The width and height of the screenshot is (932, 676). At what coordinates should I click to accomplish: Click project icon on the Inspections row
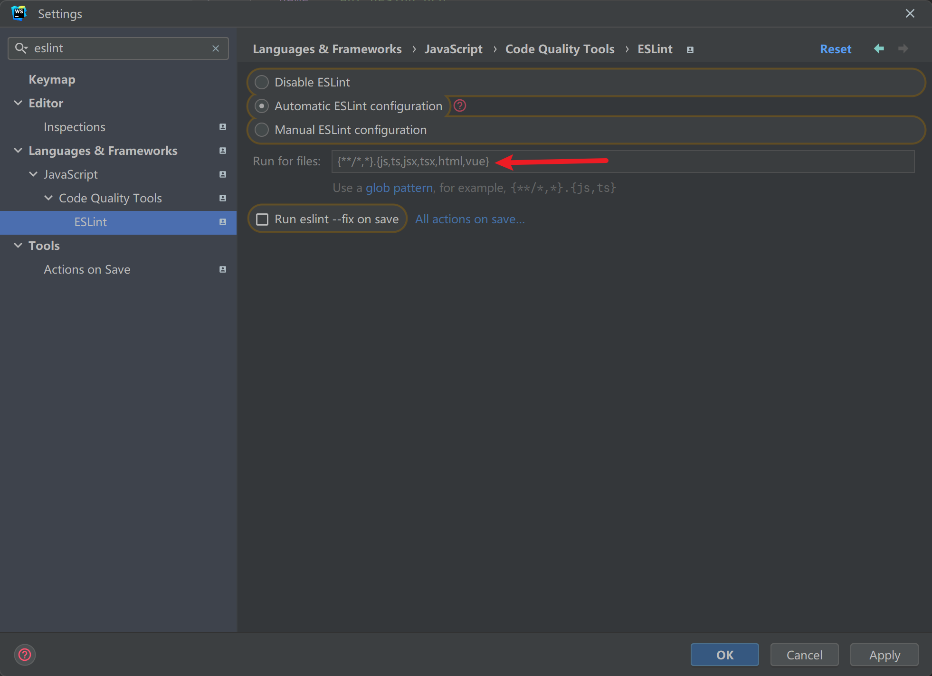223,127
